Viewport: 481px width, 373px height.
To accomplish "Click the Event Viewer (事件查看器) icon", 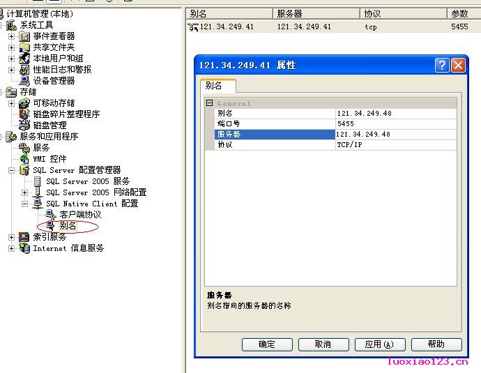I will click(x=24, y=36).
